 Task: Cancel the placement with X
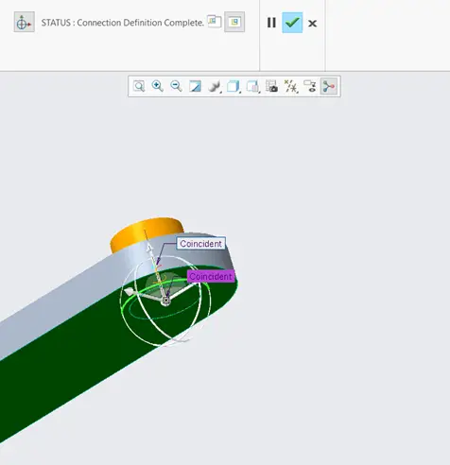[x=312, y=24]
